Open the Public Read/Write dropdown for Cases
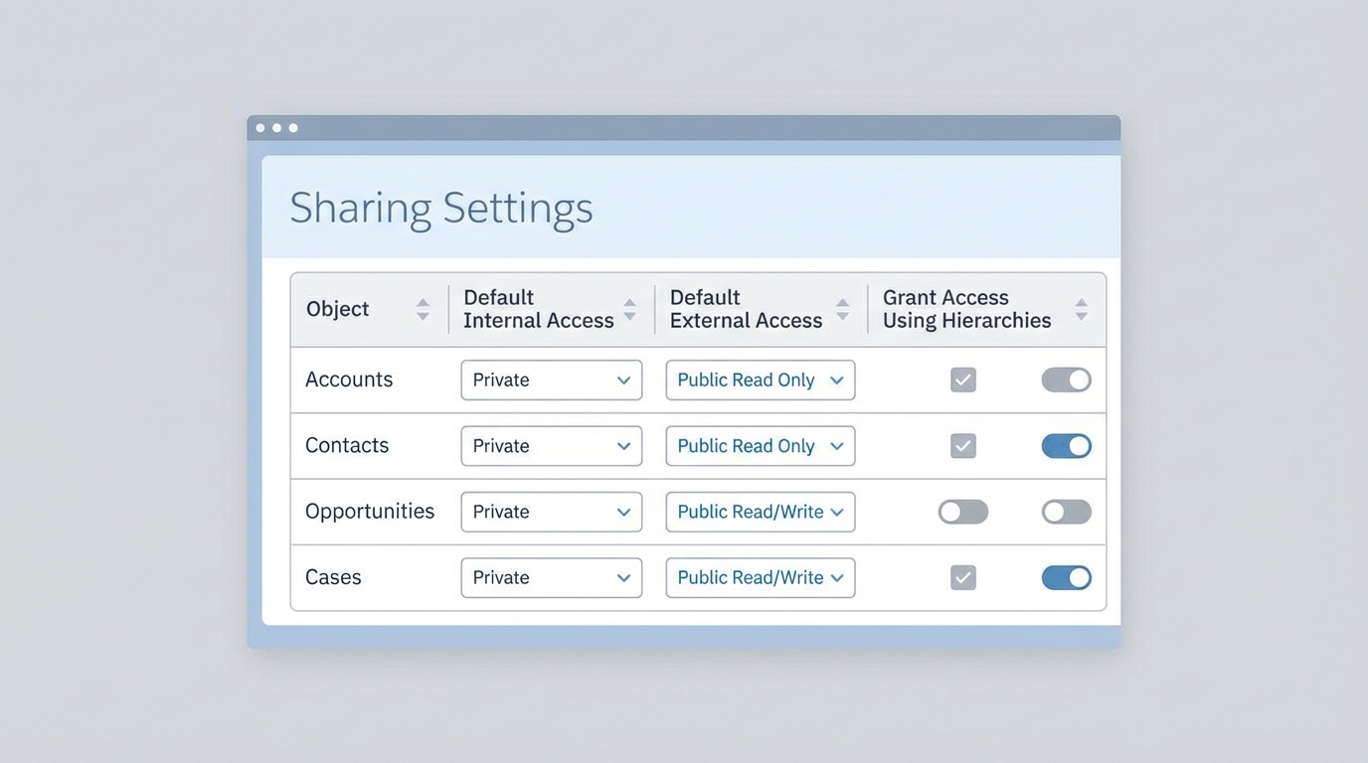The height and width of the screenshot is (763, 1368). click(760, 577)
